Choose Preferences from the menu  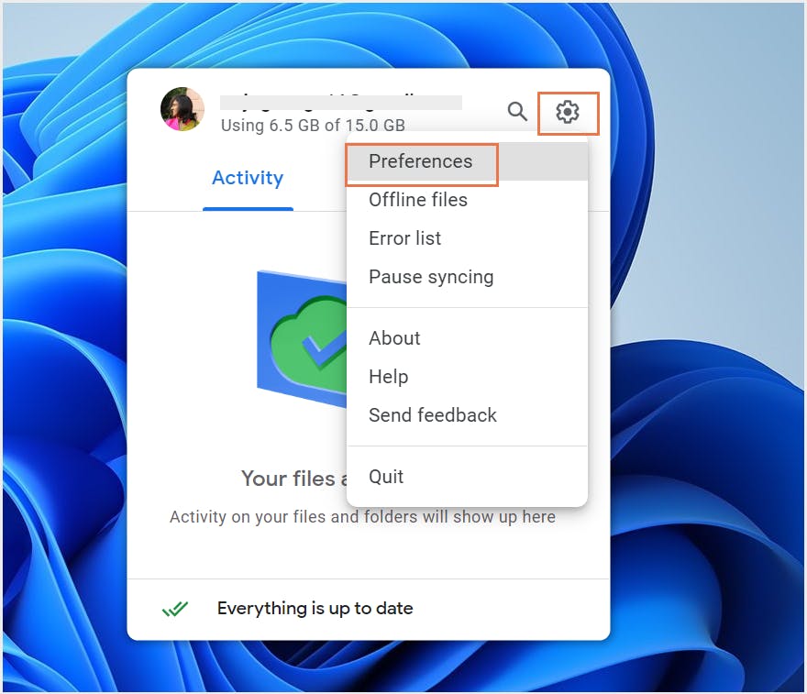468,161
